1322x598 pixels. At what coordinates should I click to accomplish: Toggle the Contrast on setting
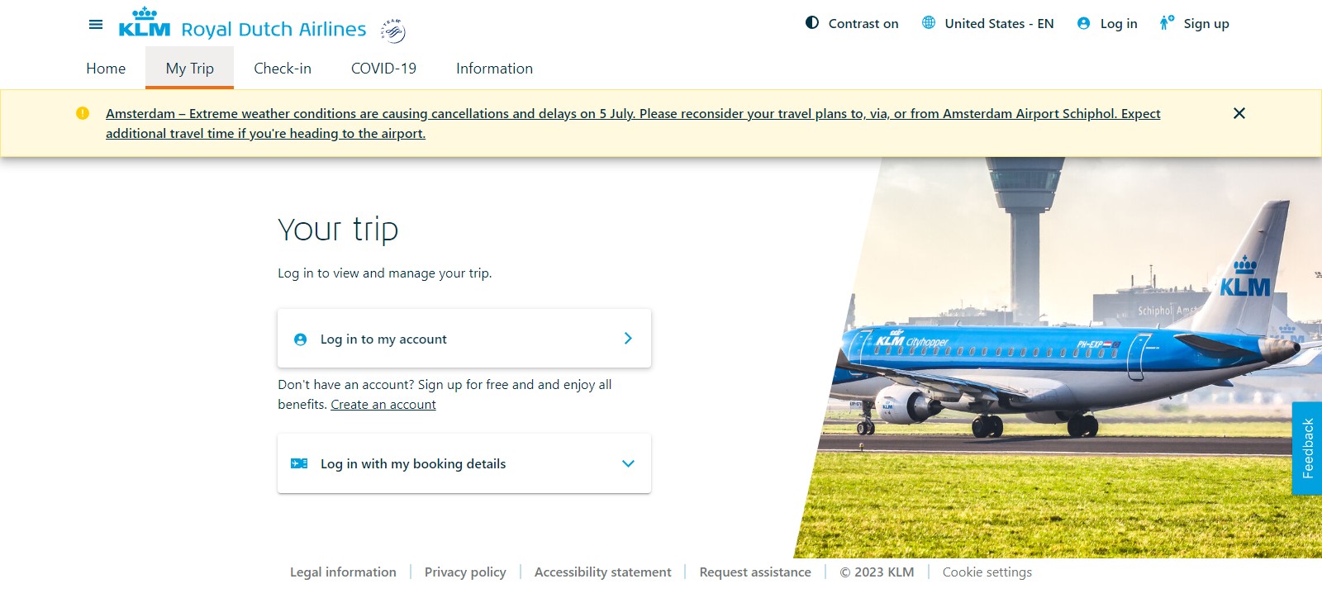[x=852, y=23]
